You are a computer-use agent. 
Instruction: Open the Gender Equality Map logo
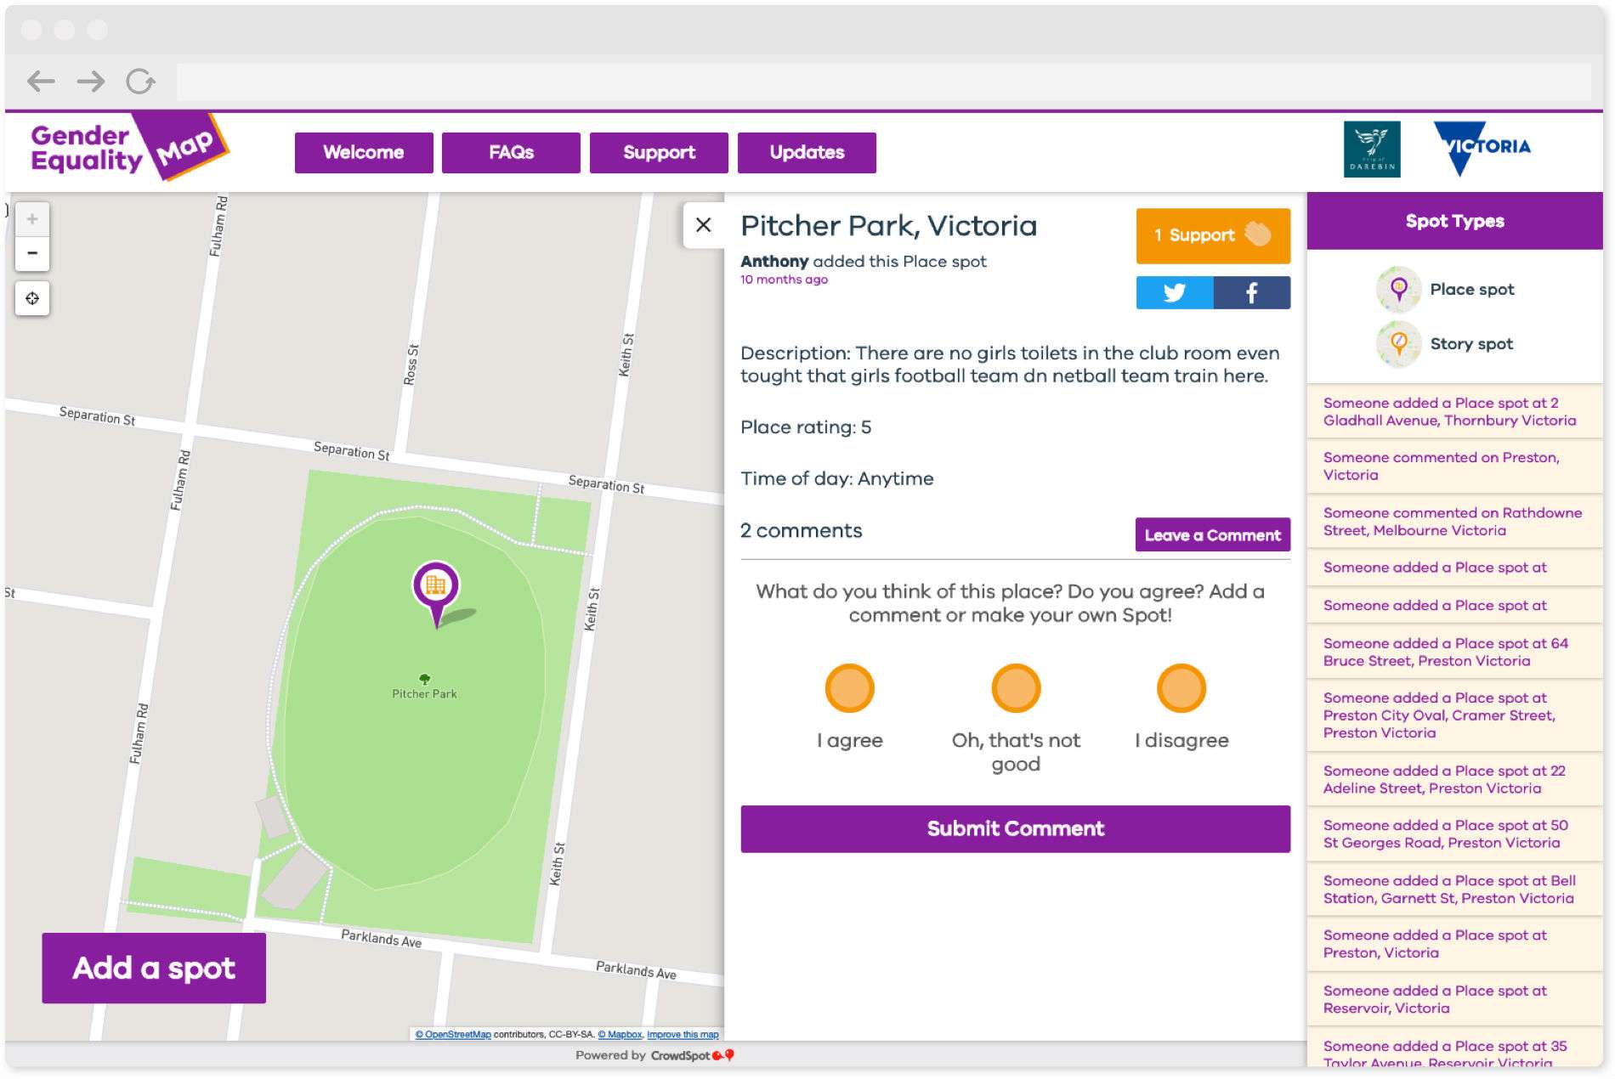pos(119,150)
